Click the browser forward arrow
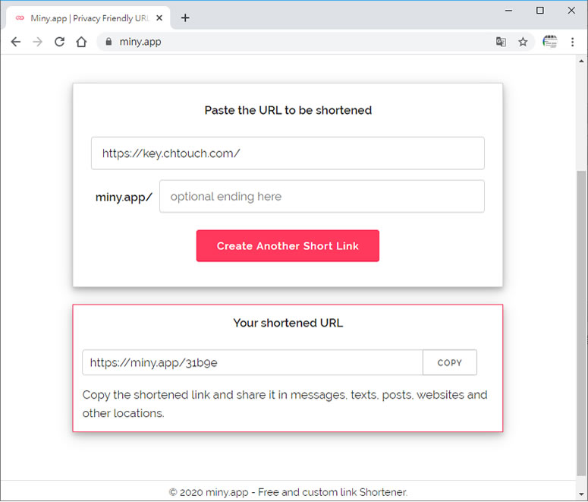 [37, 42]
